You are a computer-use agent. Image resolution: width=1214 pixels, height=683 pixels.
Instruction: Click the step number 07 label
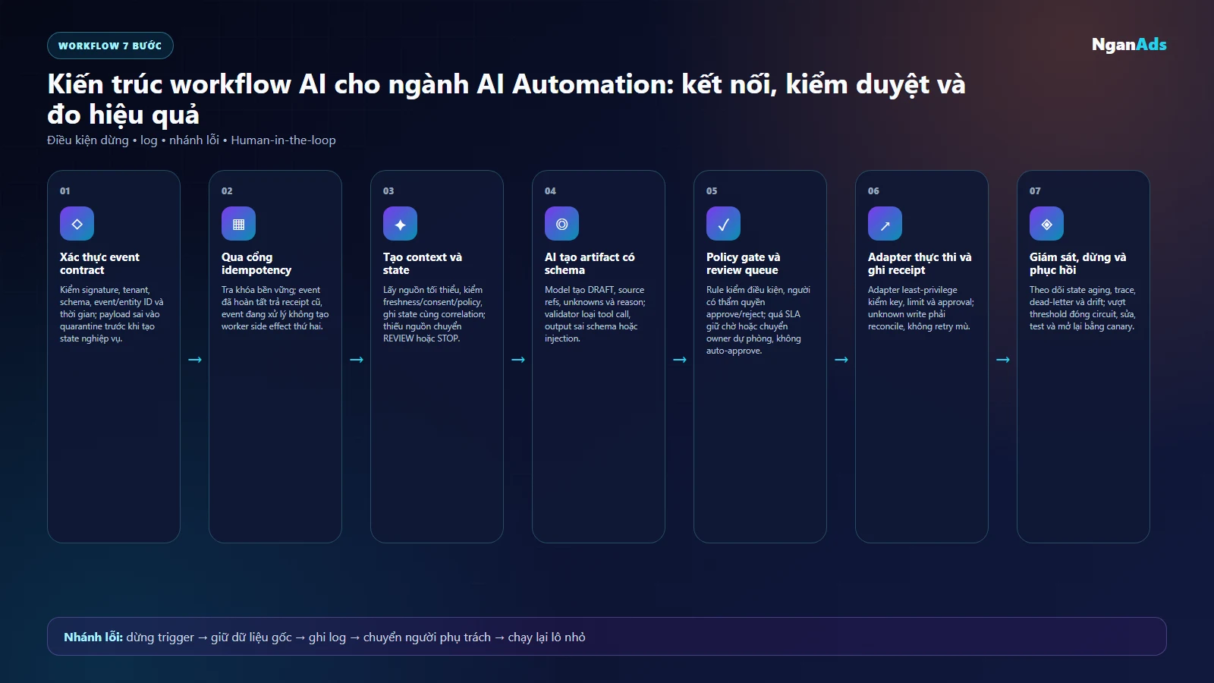[x=1035, y=191]
